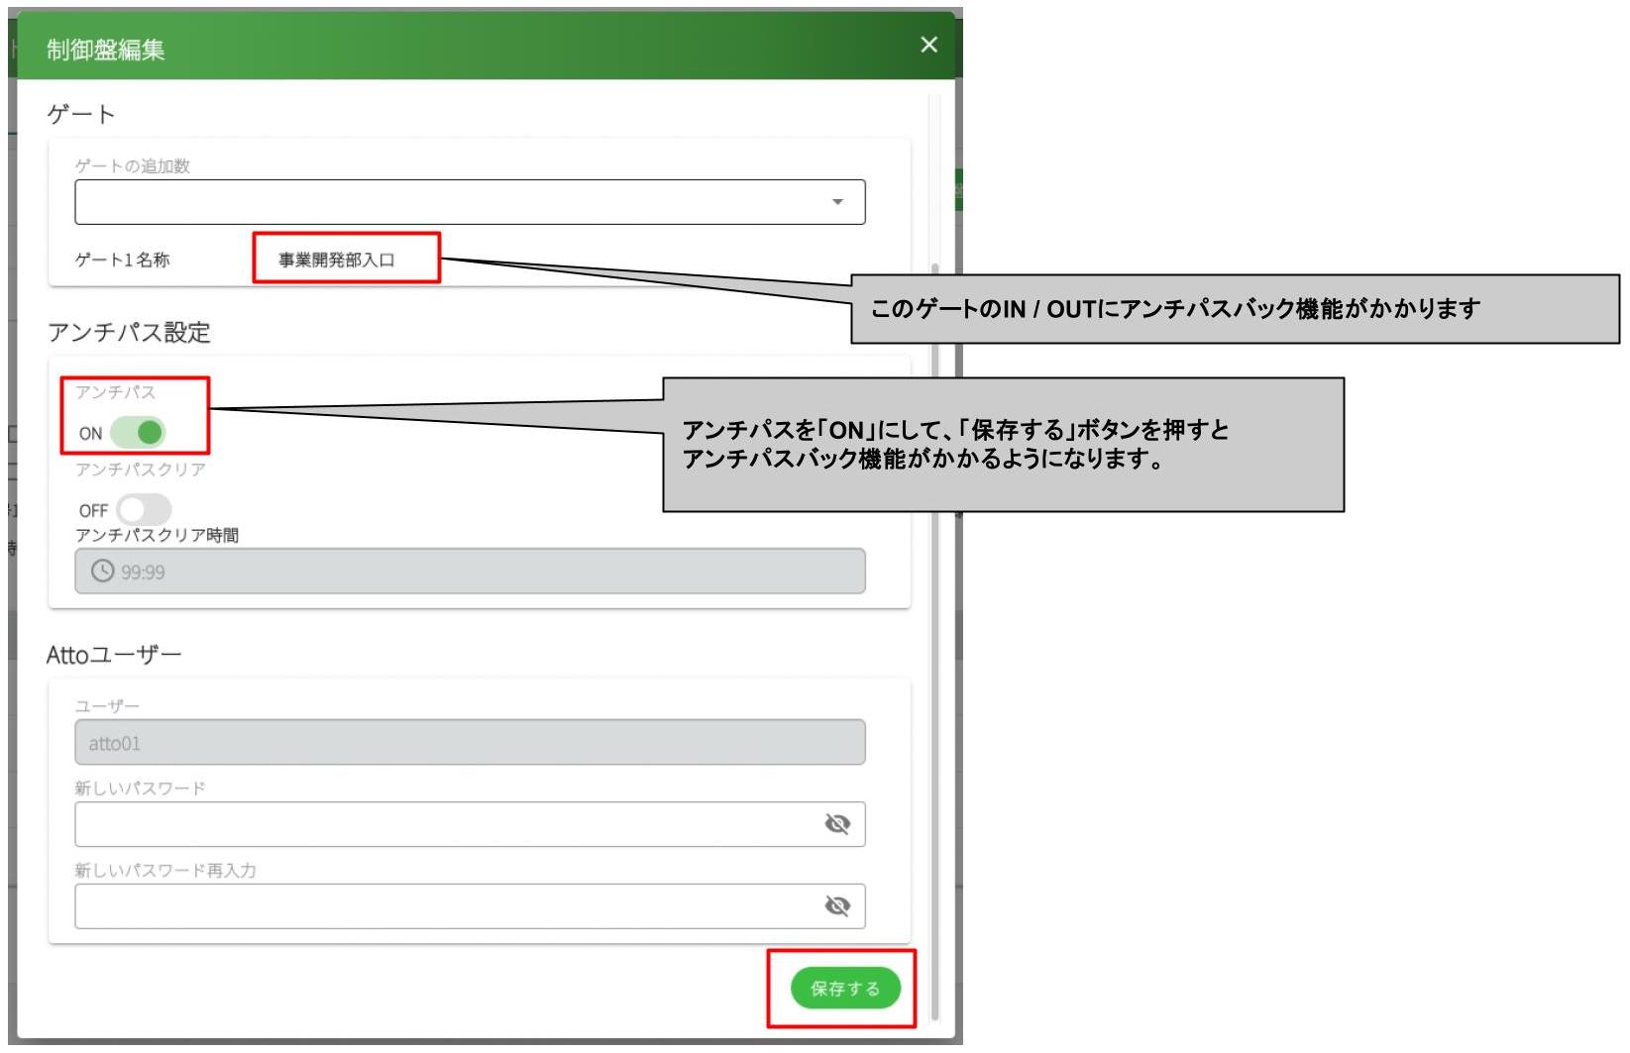This screenshot has height=1053, width=1630.
Task: Click the アンチパスクリア時間 label
Action: (x=157, y=535)
